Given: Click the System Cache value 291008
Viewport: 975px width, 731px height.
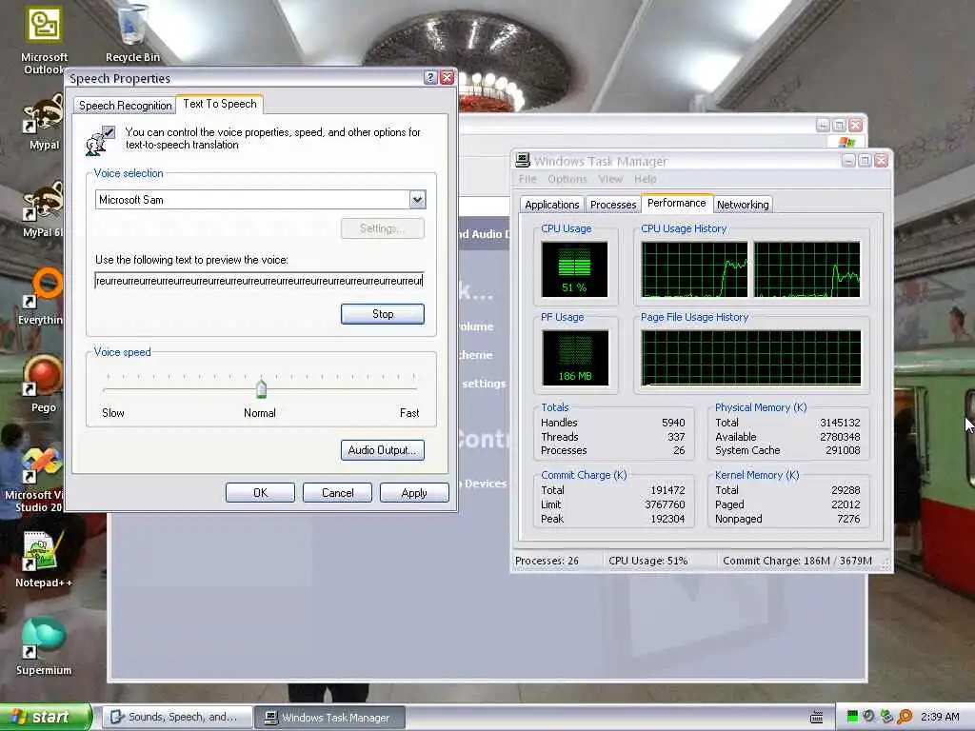Looking at the screenshot, I should click(x=843, y=450).
